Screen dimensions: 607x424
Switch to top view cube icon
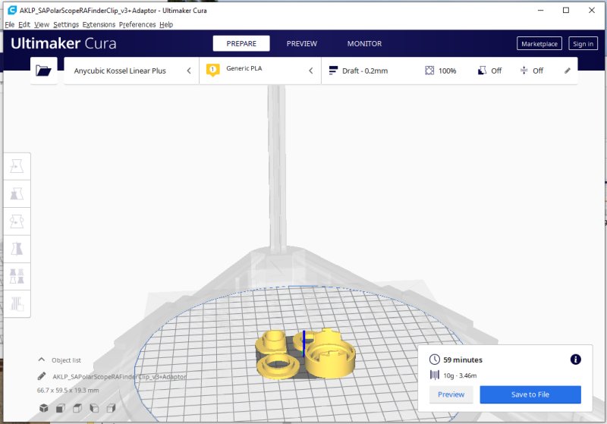coord(77,408)
